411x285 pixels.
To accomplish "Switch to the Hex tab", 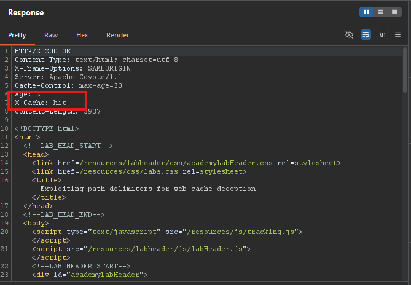I will click(82, 35).
